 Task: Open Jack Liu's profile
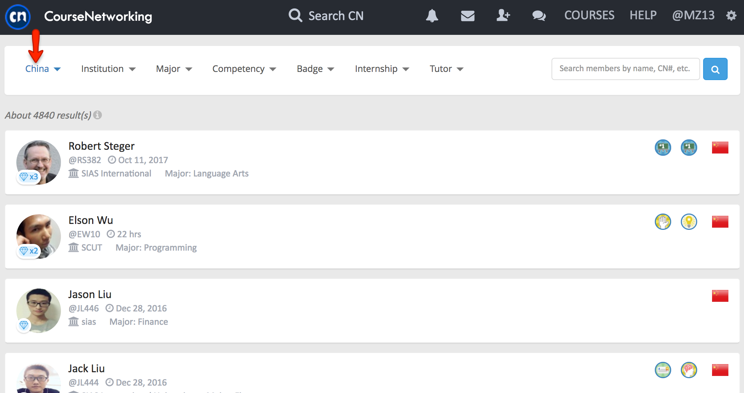click(87, 369)
